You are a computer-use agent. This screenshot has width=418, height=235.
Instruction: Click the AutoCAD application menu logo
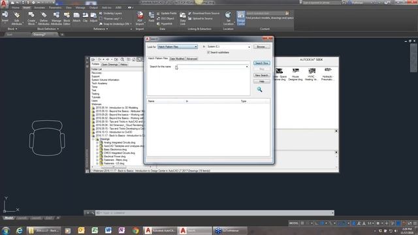pyautogui.click(x=4, y=4)
